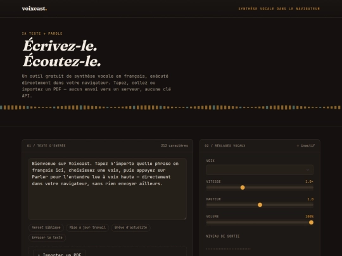Click the Hauteur value '1.0'
Image resolution: width=342 pixels, height=256 pixels.
tap(310, 199)
